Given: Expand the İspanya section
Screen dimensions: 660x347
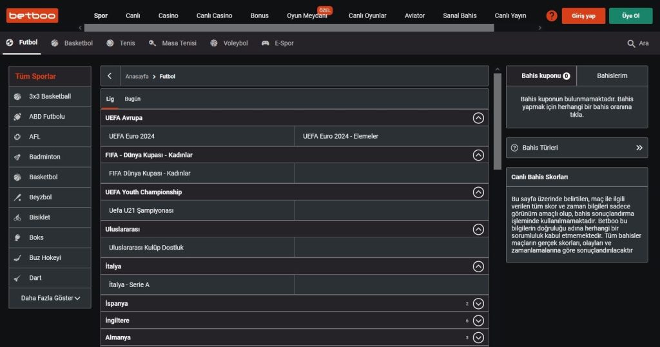Looking at the screenshot, I should (x=478, y=303).
